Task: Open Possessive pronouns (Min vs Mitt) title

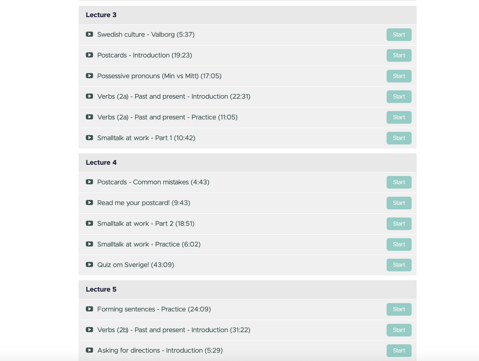Action: click(159, 76)
